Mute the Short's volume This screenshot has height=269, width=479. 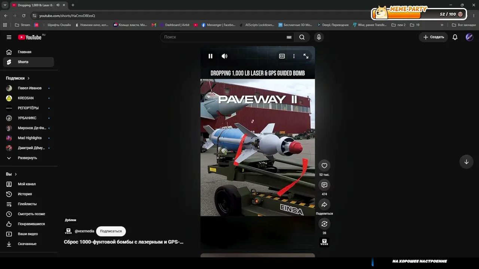tap(225, 56)
